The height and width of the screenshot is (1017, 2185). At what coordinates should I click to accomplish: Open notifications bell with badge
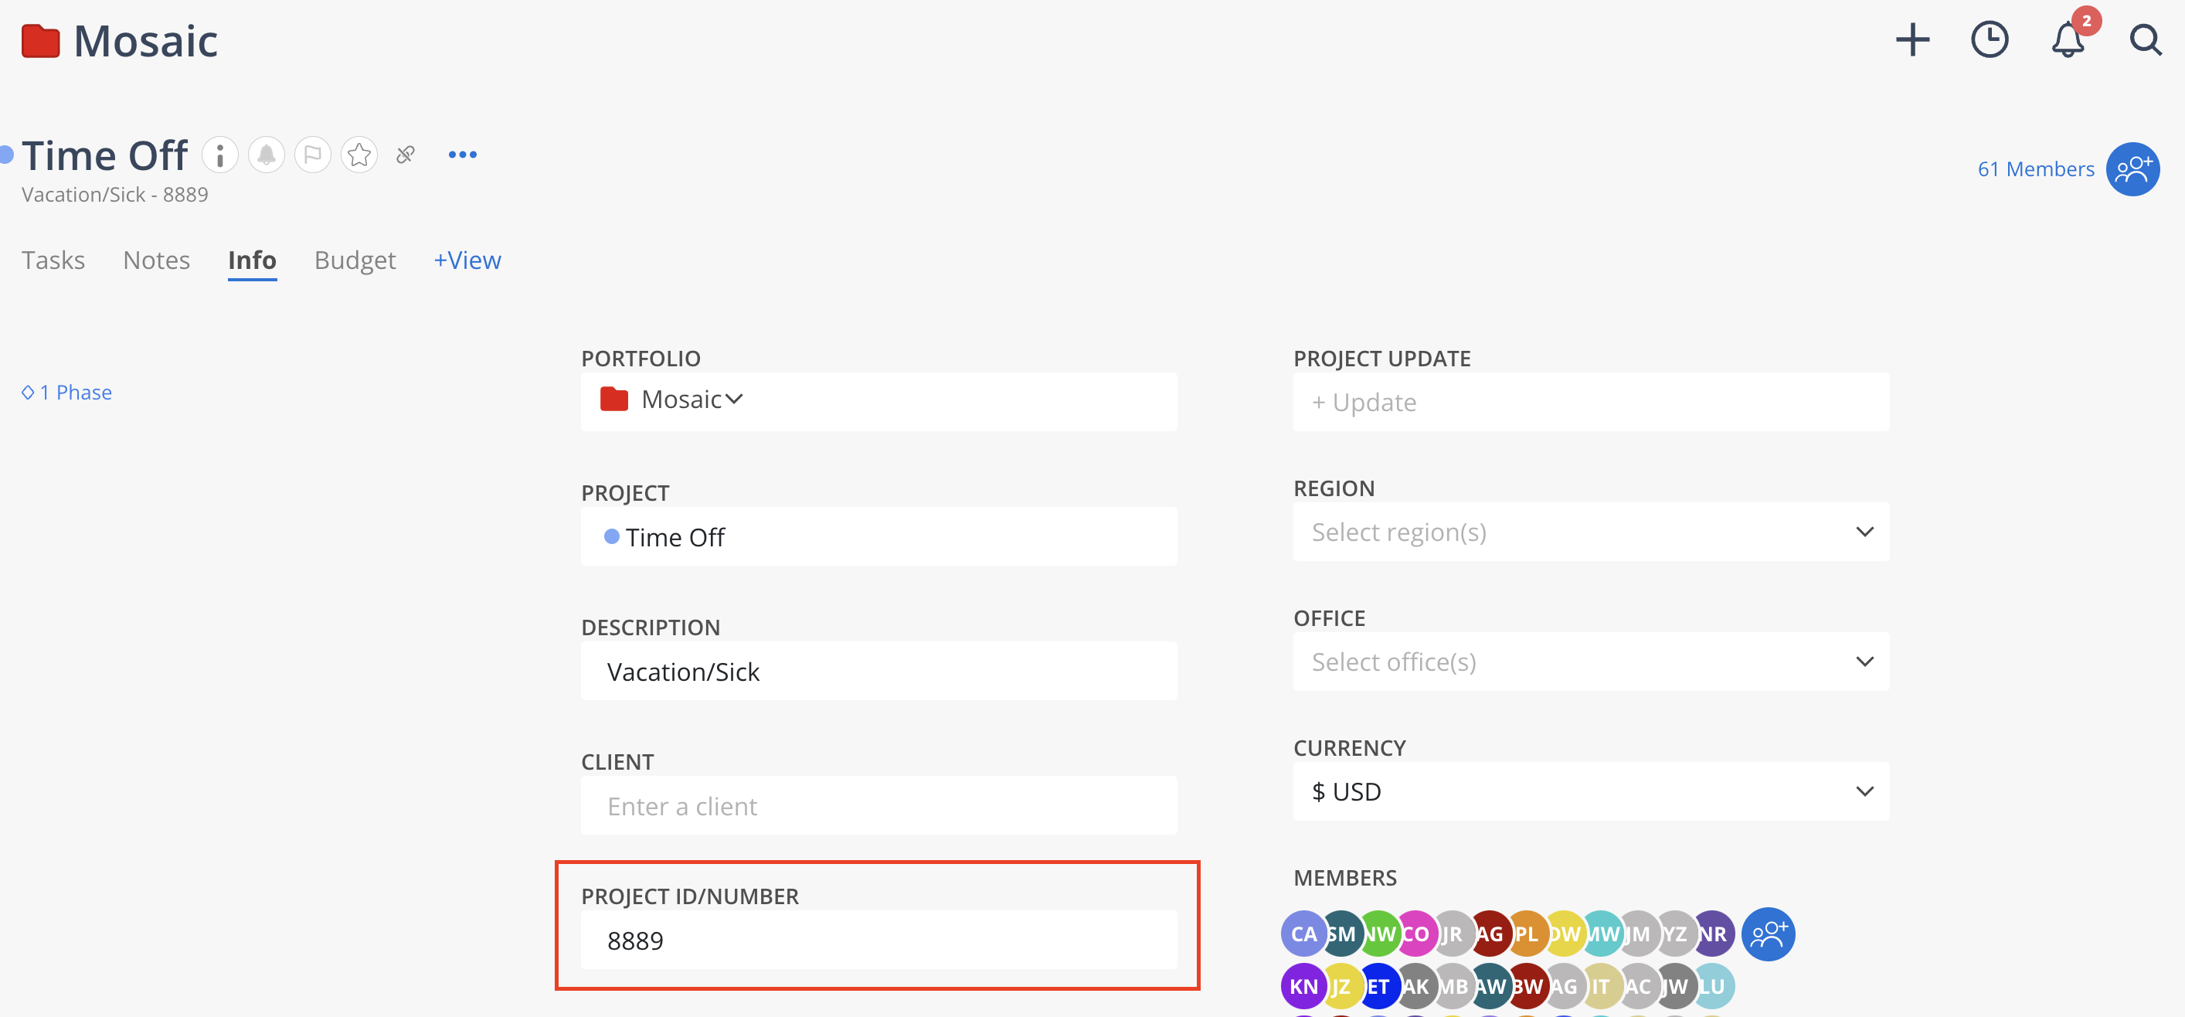pos(2068,40)
